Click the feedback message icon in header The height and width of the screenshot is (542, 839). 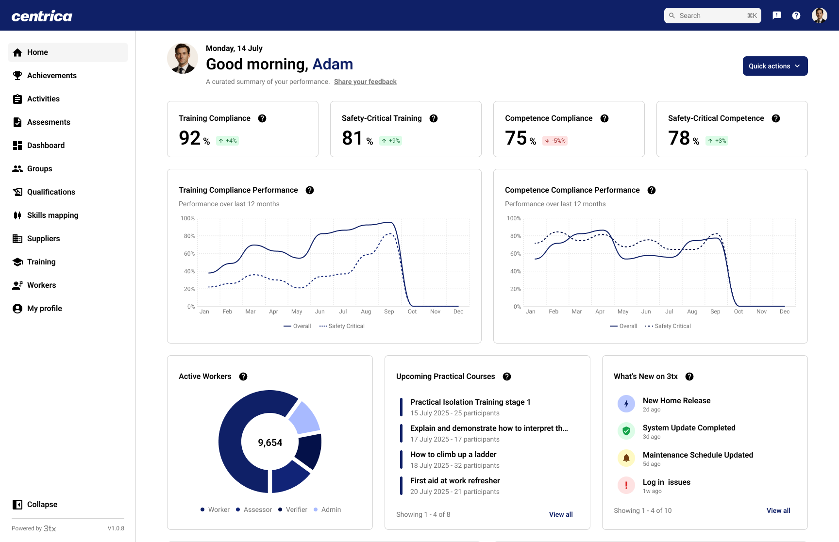pyautogui.click(x=777, y=16)
